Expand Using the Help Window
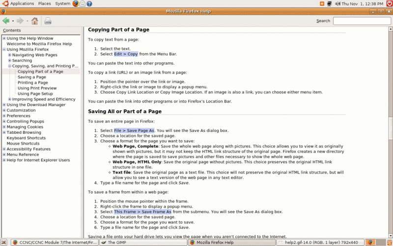The width and height of the screenshot is (393, 246). [x=4, y=38]
